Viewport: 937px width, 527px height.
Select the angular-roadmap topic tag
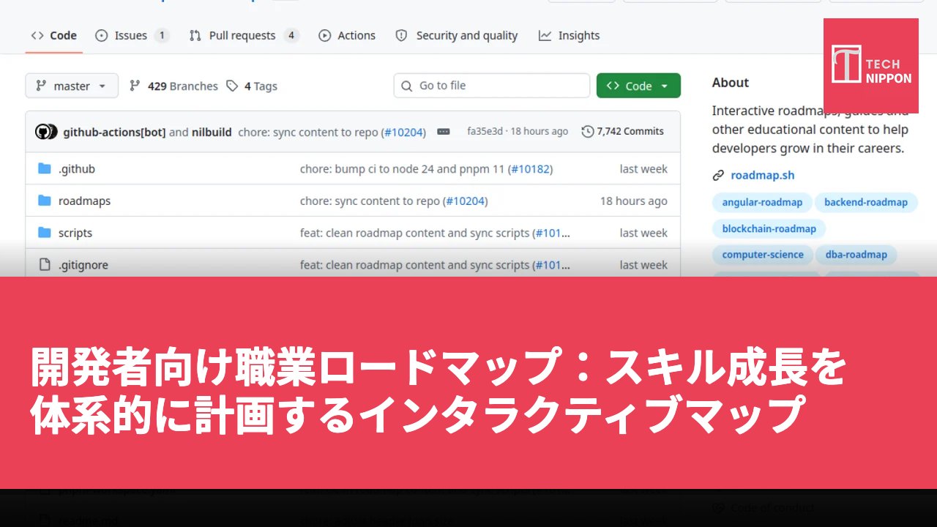point(762,203)
